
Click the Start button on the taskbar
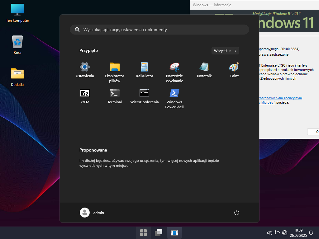point(143,232)
